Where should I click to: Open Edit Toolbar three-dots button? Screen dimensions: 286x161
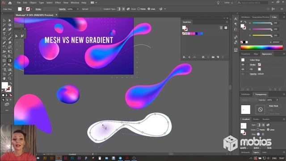click(x=7, y=110)
